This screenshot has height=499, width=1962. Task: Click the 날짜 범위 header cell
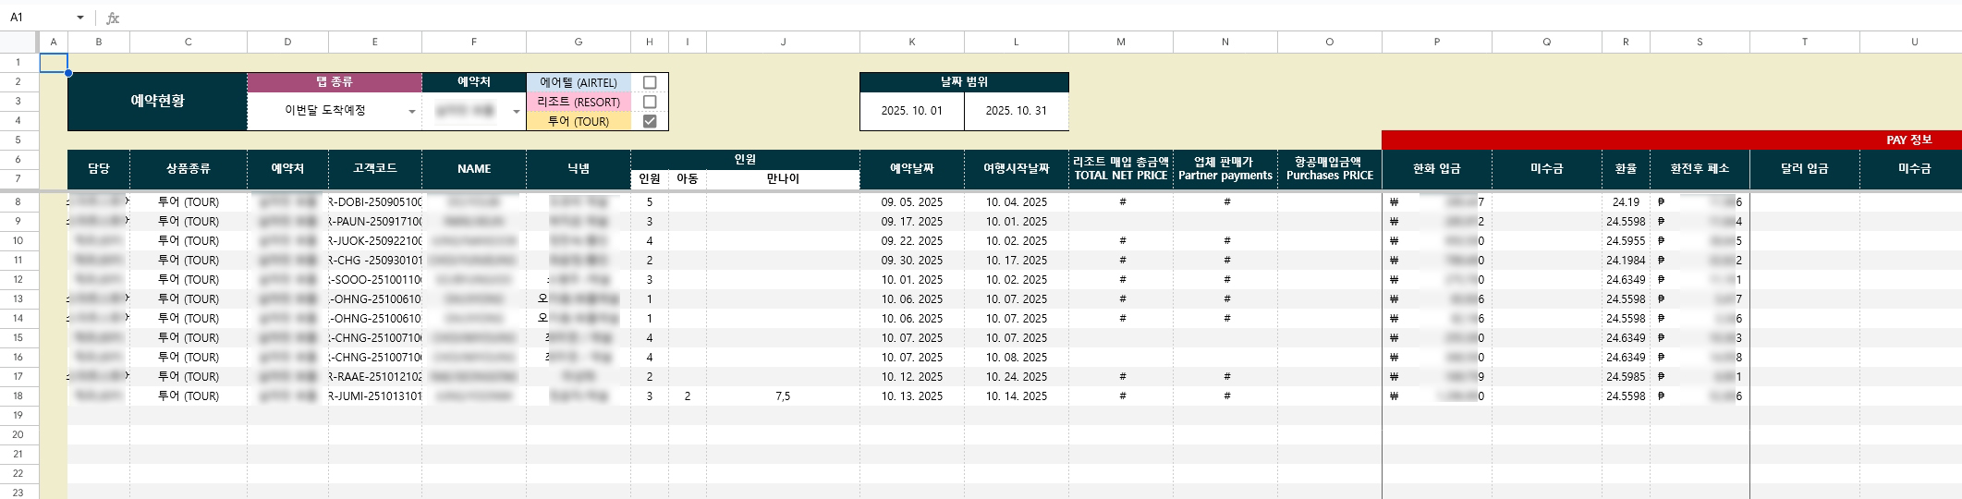coord(964,82)
